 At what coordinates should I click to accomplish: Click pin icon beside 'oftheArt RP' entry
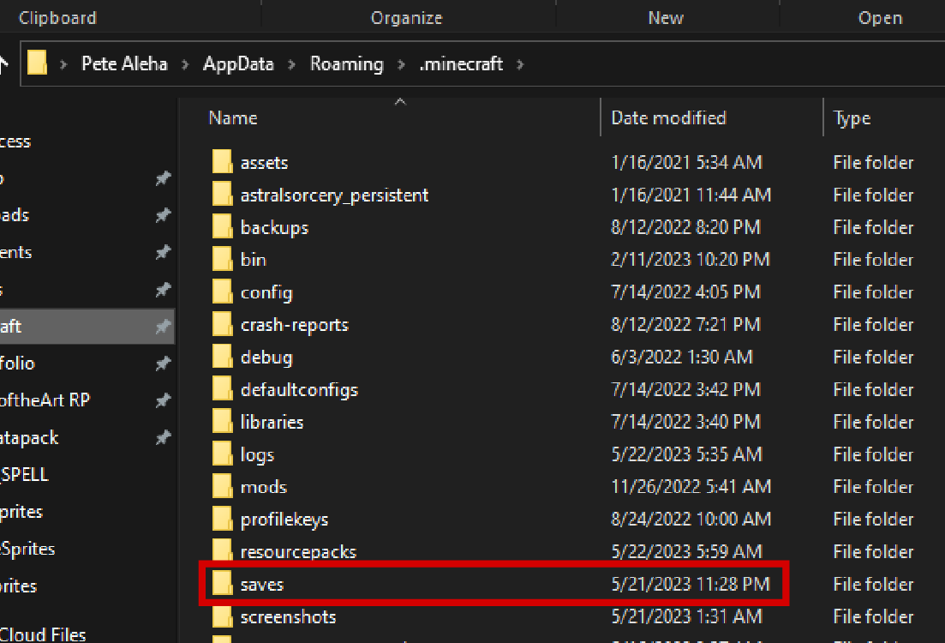pos(164,400)
